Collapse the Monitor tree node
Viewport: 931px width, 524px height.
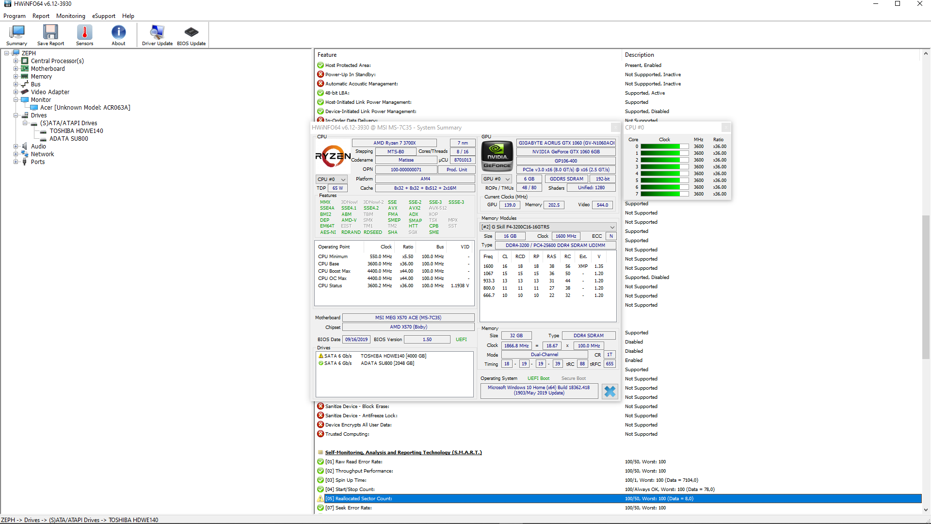(16, 99)
